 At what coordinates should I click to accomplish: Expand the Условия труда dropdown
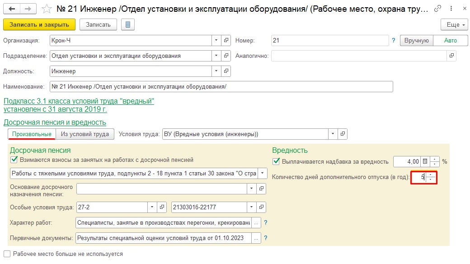point(333,134)
